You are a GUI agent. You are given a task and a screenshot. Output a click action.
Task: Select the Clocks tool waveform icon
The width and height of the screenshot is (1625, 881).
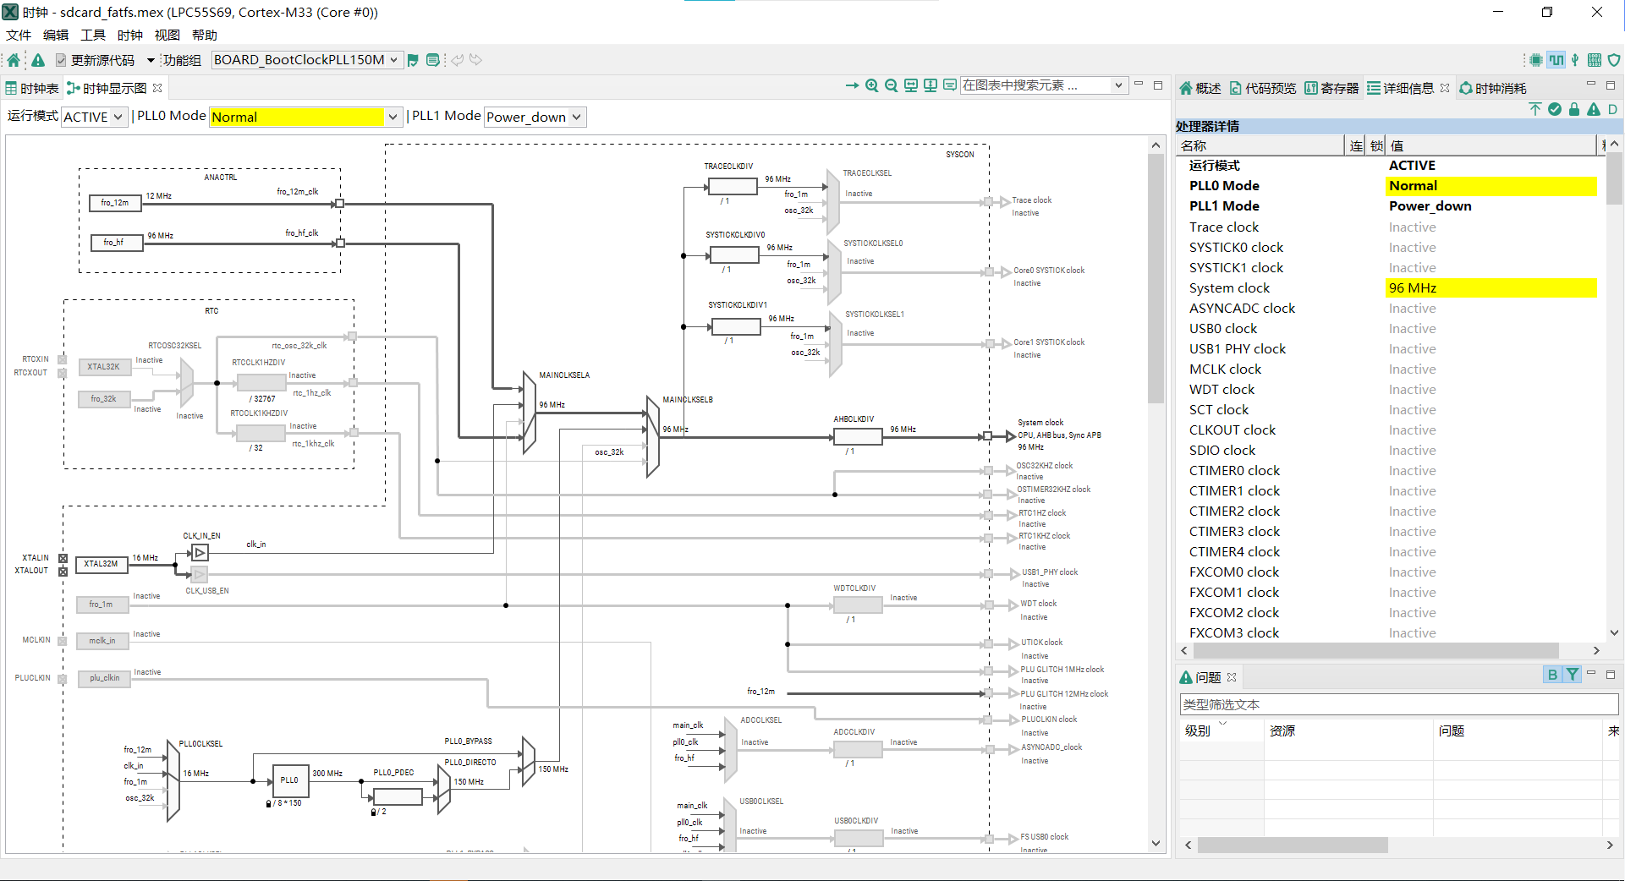[x=1556, y=60]
